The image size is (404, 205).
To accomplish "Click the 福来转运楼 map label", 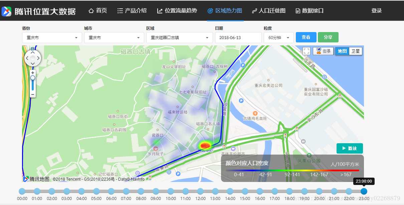I will coord(178,112).
